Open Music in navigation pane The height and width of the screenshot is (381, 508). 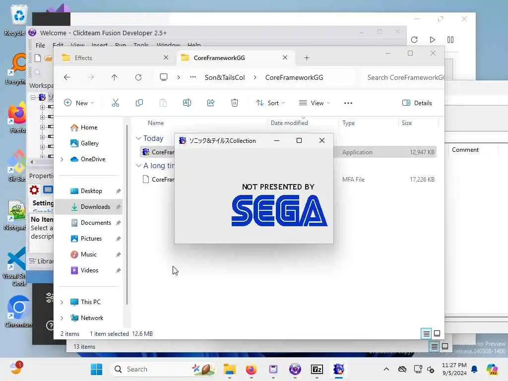click(x=88, y=254)
